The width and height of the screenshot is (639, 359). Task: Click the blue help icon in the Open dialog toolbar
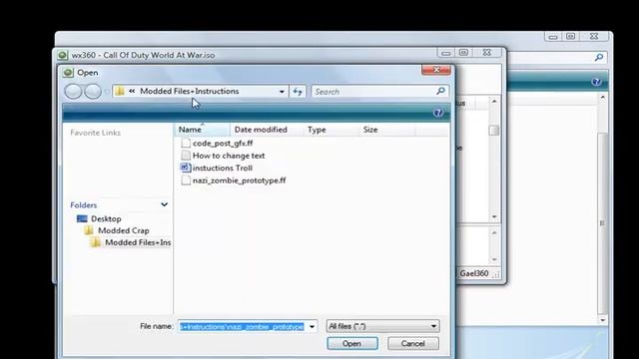pos(438,113)
